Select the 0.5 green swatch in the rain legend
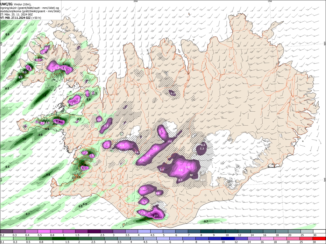 [x=33, y=238]
